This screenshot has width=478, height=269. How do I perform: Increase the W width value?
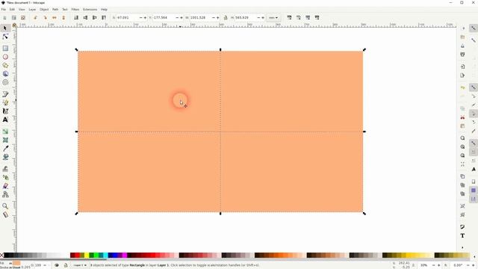click(x=217, y=18)
